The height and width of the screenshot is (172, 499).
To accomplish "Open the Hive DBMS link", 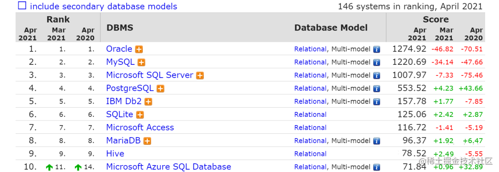I will tap(115, 154).
